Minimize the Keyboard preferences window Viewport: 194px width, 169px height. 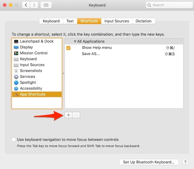[11, 5]
